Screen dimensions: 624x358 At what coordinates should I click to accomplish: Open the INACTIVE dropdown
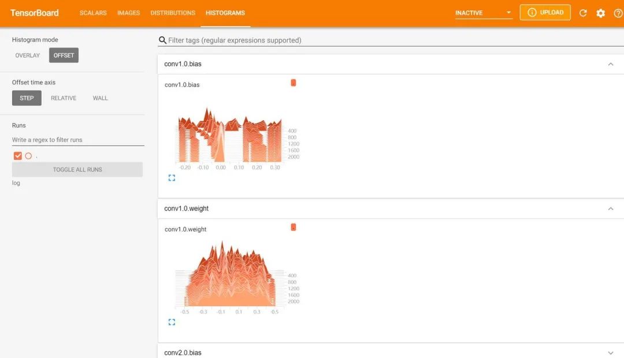(x=483, y=12)
